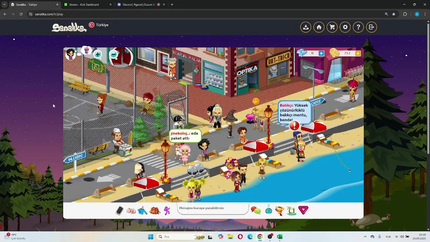Open the orange backpack inventory icon
This screenshot has width=430, height=242.
[155, 211]
